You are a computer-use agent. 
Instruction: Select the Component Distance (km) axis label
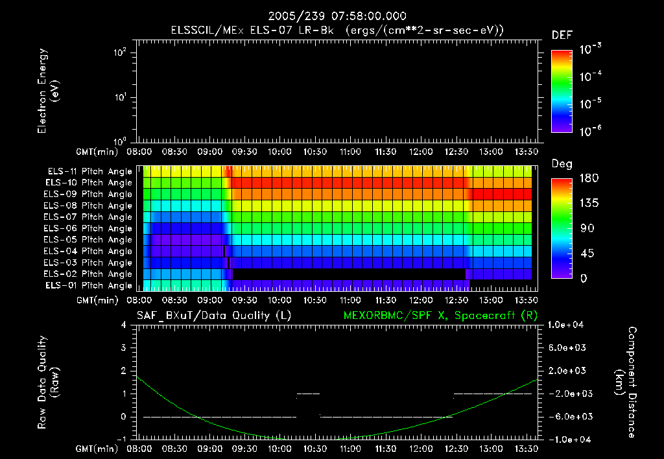[x=626, y=383]
